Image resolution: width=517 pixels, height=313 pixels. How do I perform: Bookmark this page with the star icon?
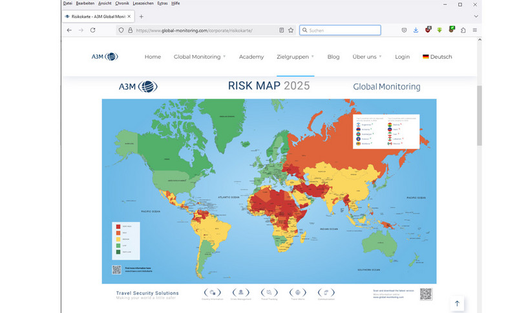(291, 30)
